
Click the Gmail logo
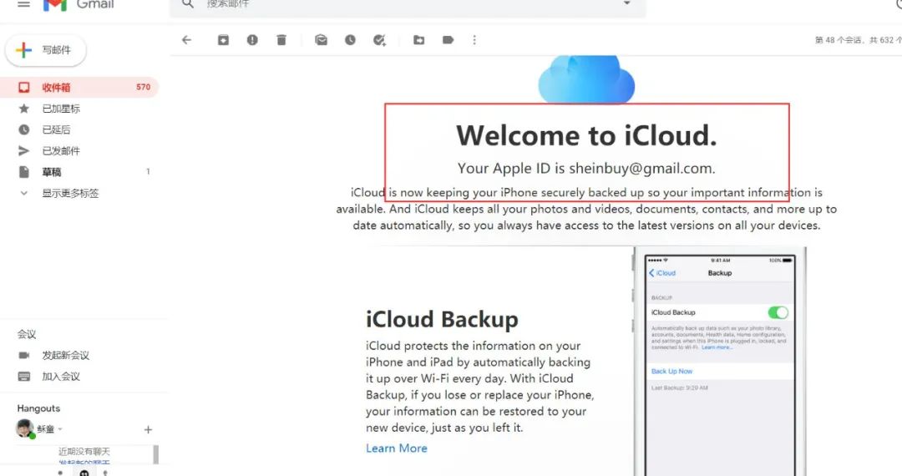pyautogui.click(x=79, y=5)
